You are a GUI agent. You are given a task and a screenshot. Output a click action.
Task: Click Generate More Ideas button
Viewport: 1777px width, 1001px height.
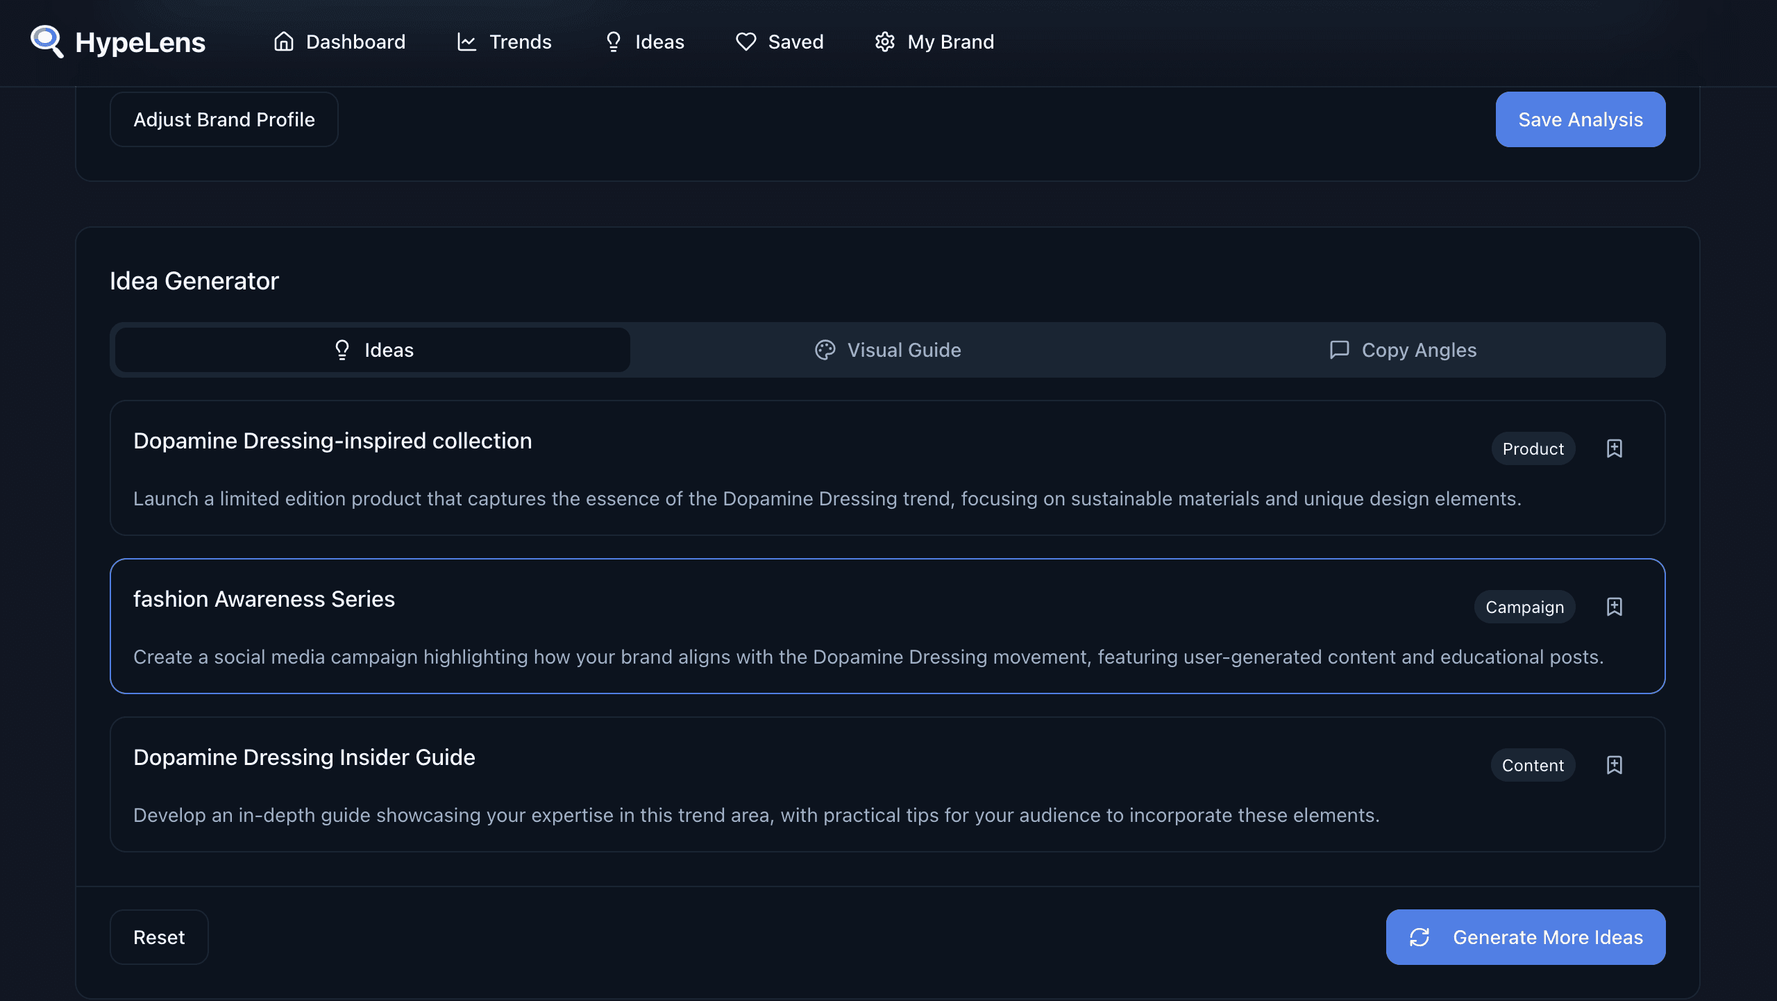click(1526, 937)
